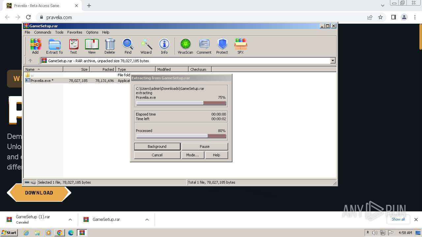This screenshot has width=422, height=237.
Task: Click the Comment toolbar icon
Action: [204, 46]
